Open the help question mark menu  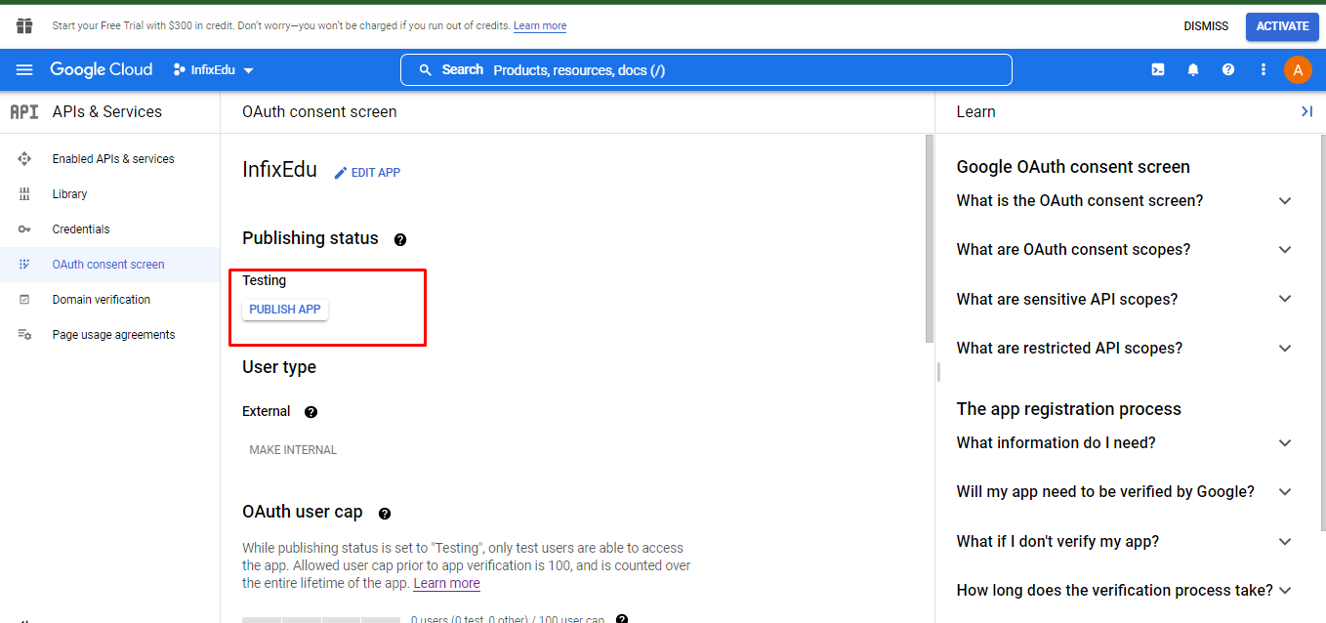coord(1228,69)
